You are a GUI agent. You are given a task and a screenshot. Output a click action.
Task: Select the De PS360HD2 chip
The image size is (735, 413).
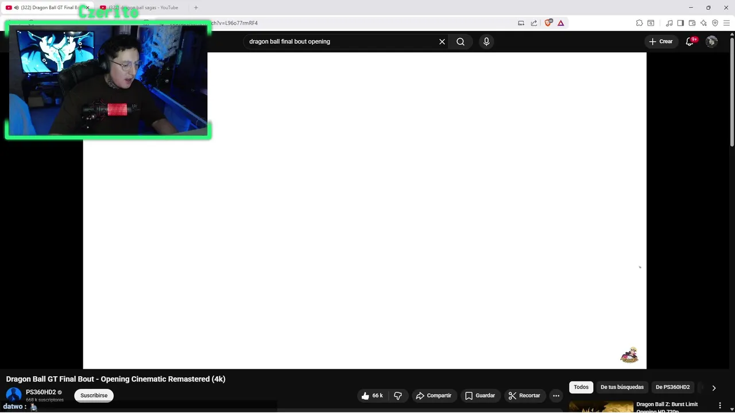pos(672,387)
